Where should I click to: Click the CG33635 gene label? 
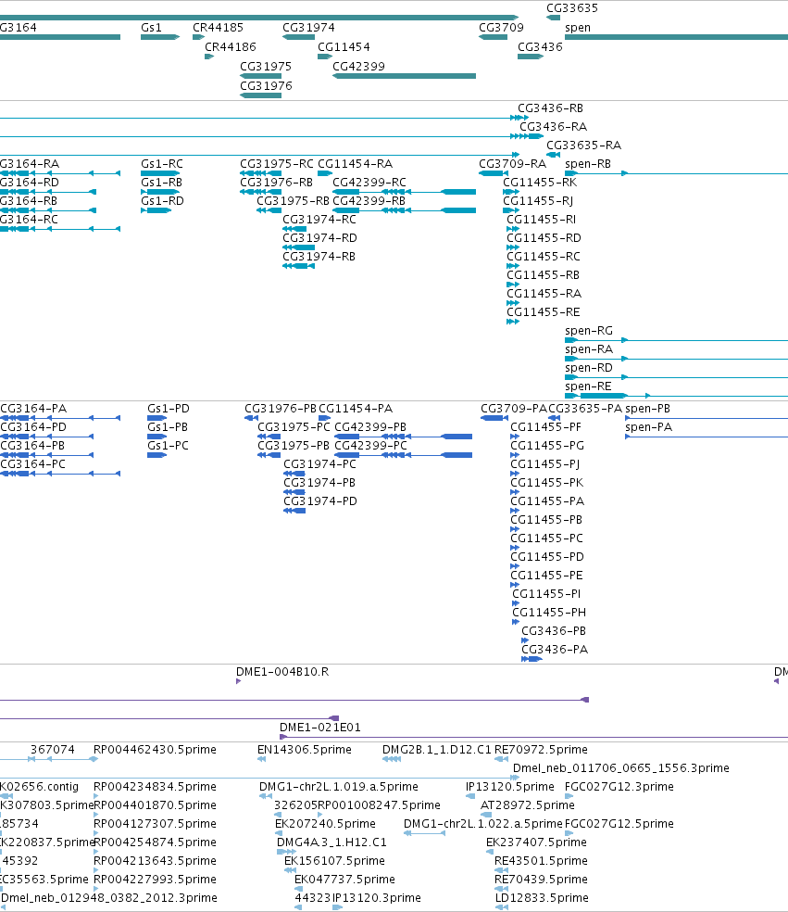click(572, 8)
